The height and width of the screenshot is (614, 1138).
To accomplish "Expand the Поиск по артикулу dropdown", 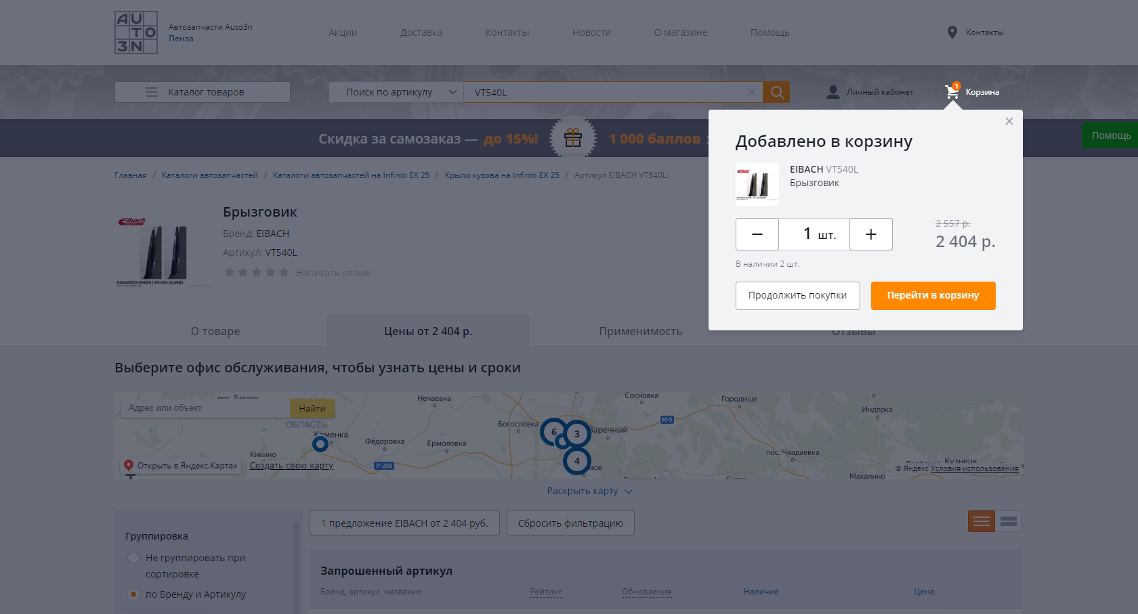I will click(396, 92).
